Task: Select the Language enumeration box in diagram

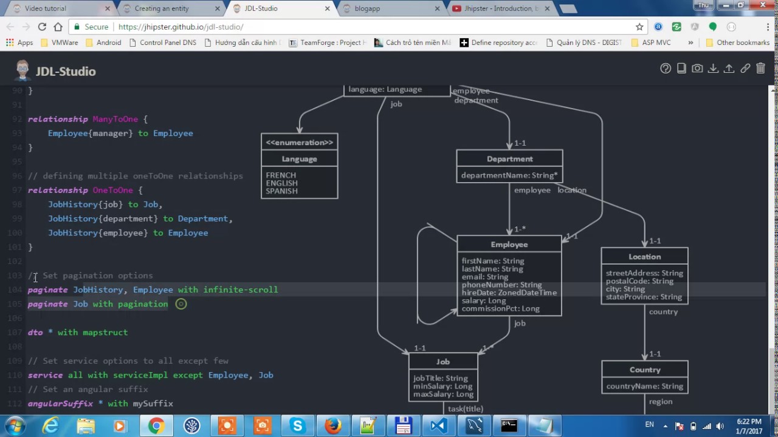Action: [x=299, y=166]
